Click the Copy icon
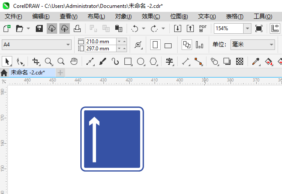 point(106,28)
